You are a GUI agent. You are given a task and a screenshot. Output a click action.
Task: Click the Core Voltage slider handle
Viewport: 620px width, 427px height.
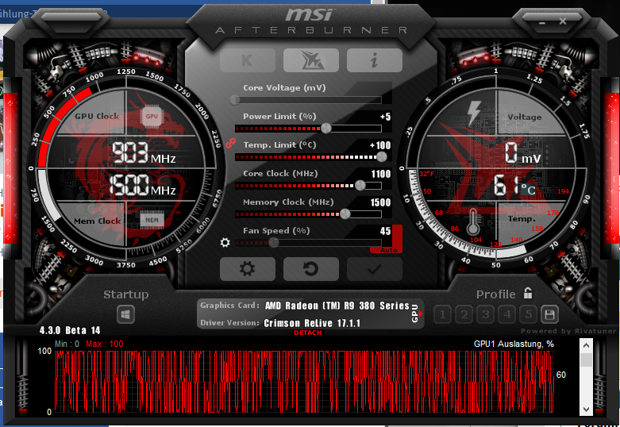pos(235,100)
